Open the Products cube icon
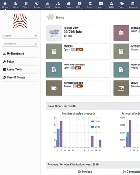The width and height of the screenshot is (140, 175). pos(37,3)
